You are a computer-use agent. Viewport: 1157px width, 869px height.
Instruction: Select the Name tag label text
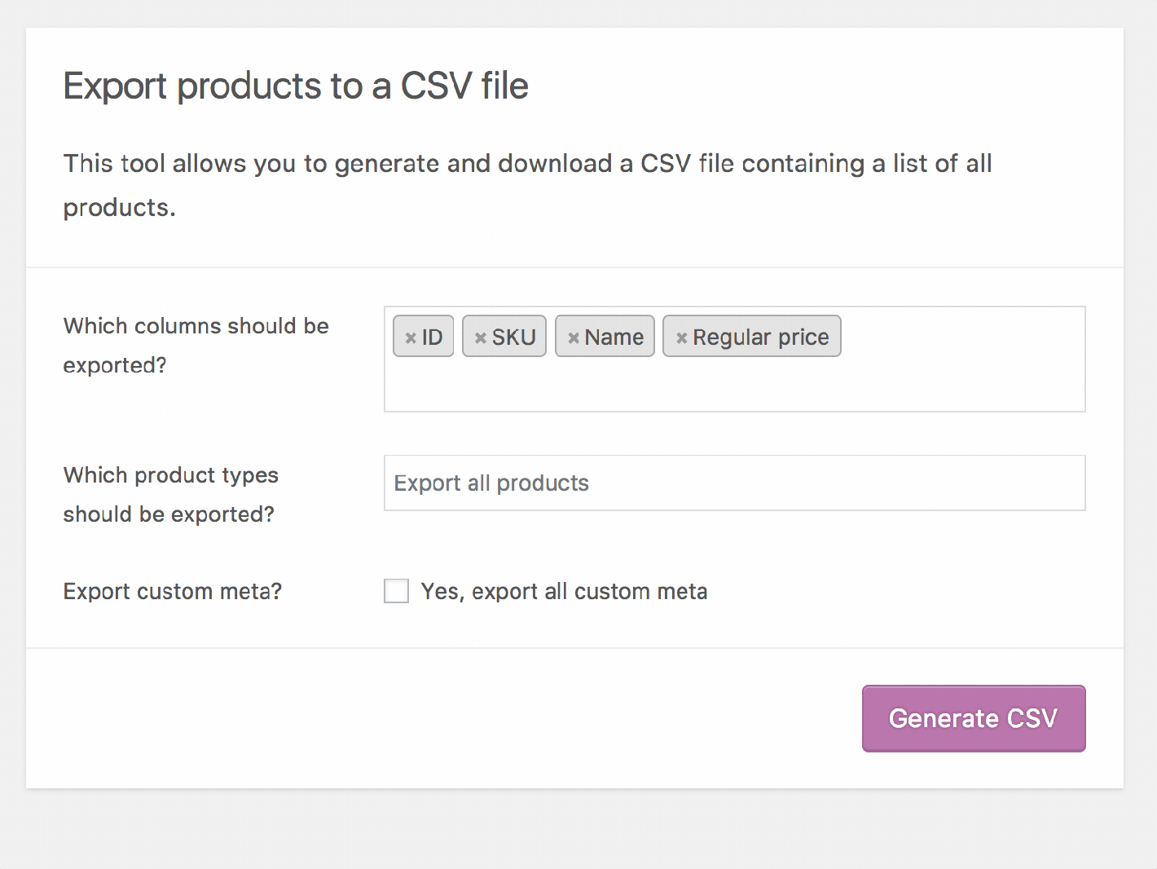click(x=614, y=337)
